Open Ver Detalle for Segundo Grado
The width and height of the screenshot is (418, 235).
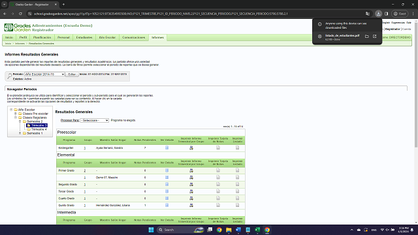167,184
